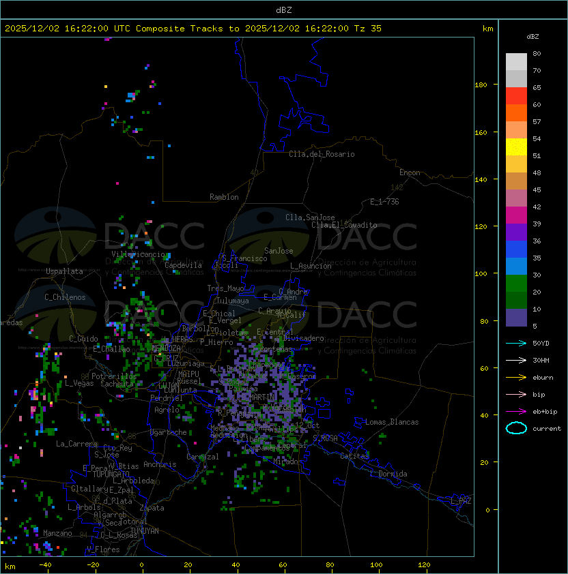Click the cyan 50YD arrow legend icon
This screenshot has height=574, width=568.
point(516,344)
